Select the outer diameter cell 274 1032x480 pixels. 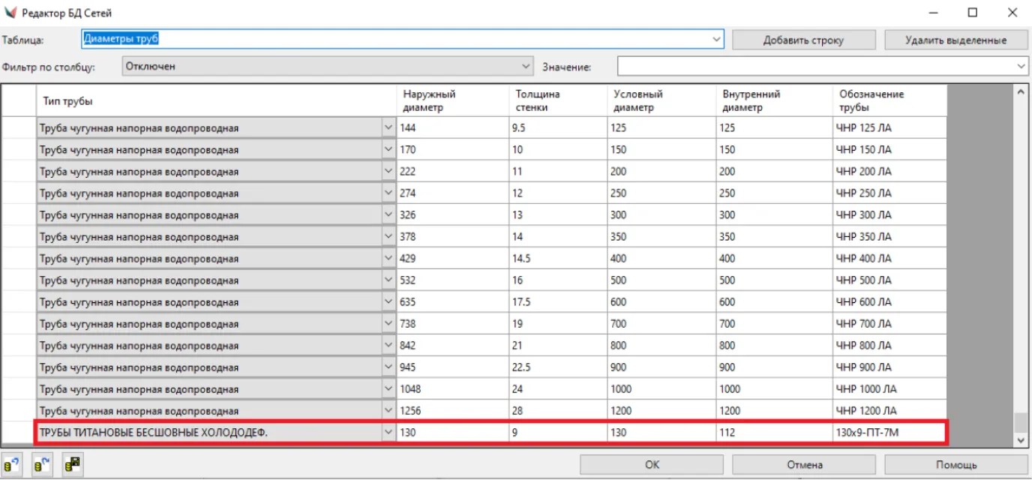453,193
